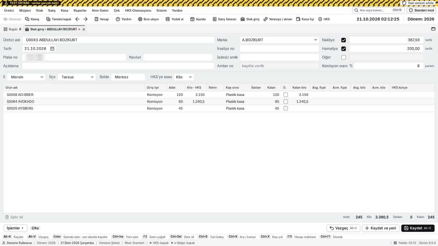This screenshot has height=246, width=438.
Task: Click the İrsaliye no input field
Action: coord(279,48)
